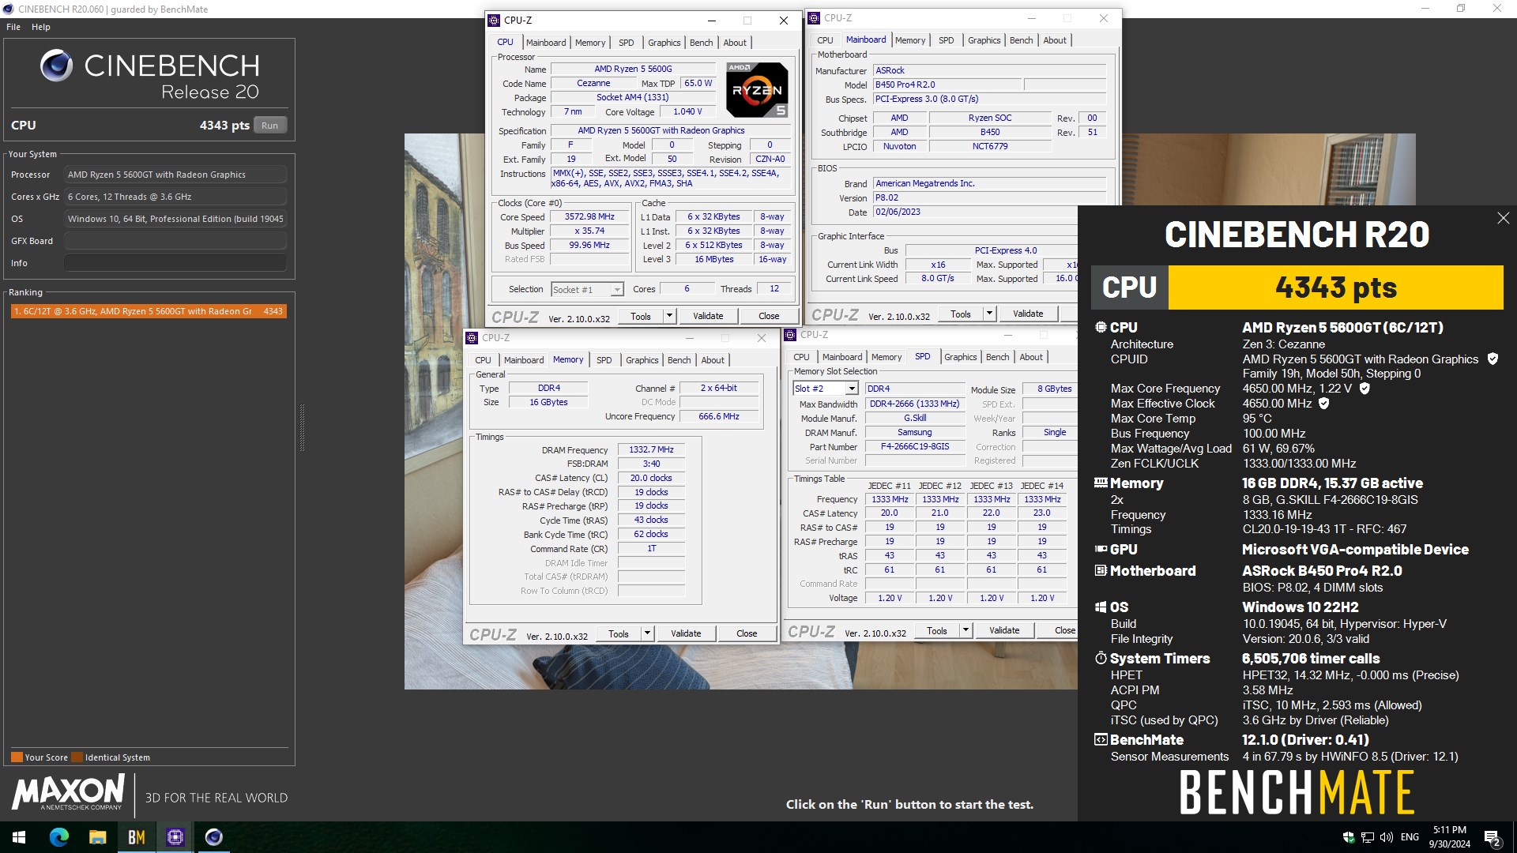Select ranking entry 6C/12T 5600GT 4343
Viewport: 1517px width, 853px height.
[148, 311]
